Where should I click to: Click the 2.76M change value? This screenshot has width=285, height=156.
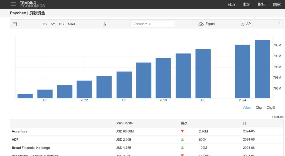(x=203, y=131)
